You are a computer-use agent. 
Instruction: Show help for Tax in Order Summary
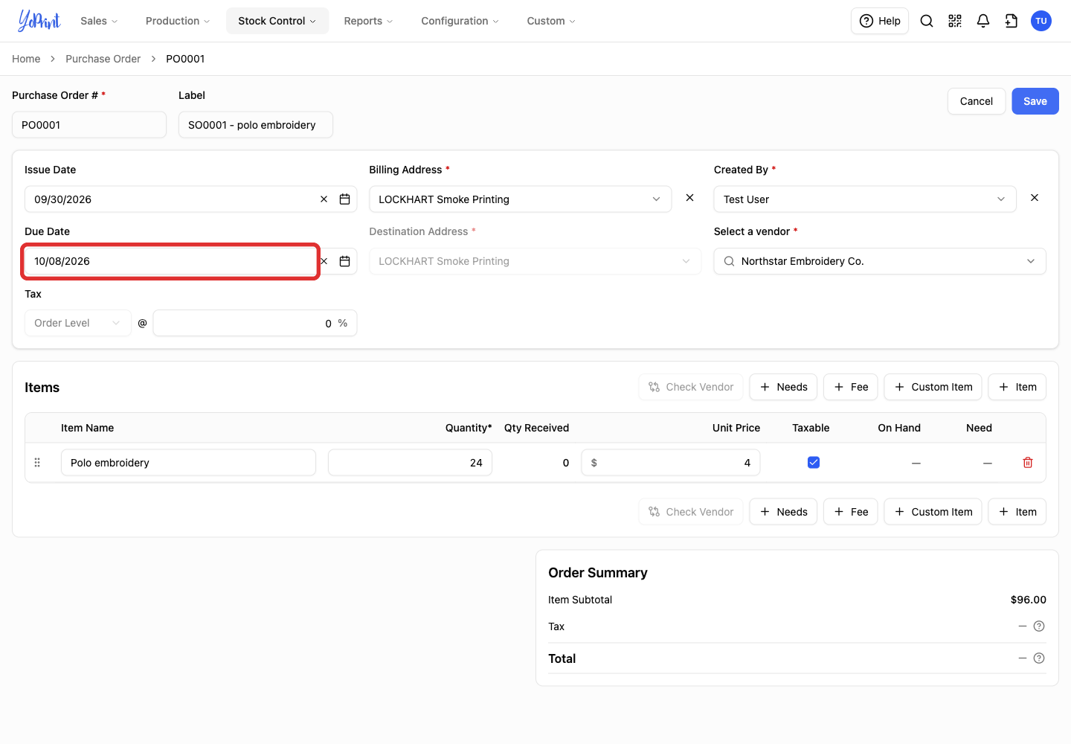1040,626
